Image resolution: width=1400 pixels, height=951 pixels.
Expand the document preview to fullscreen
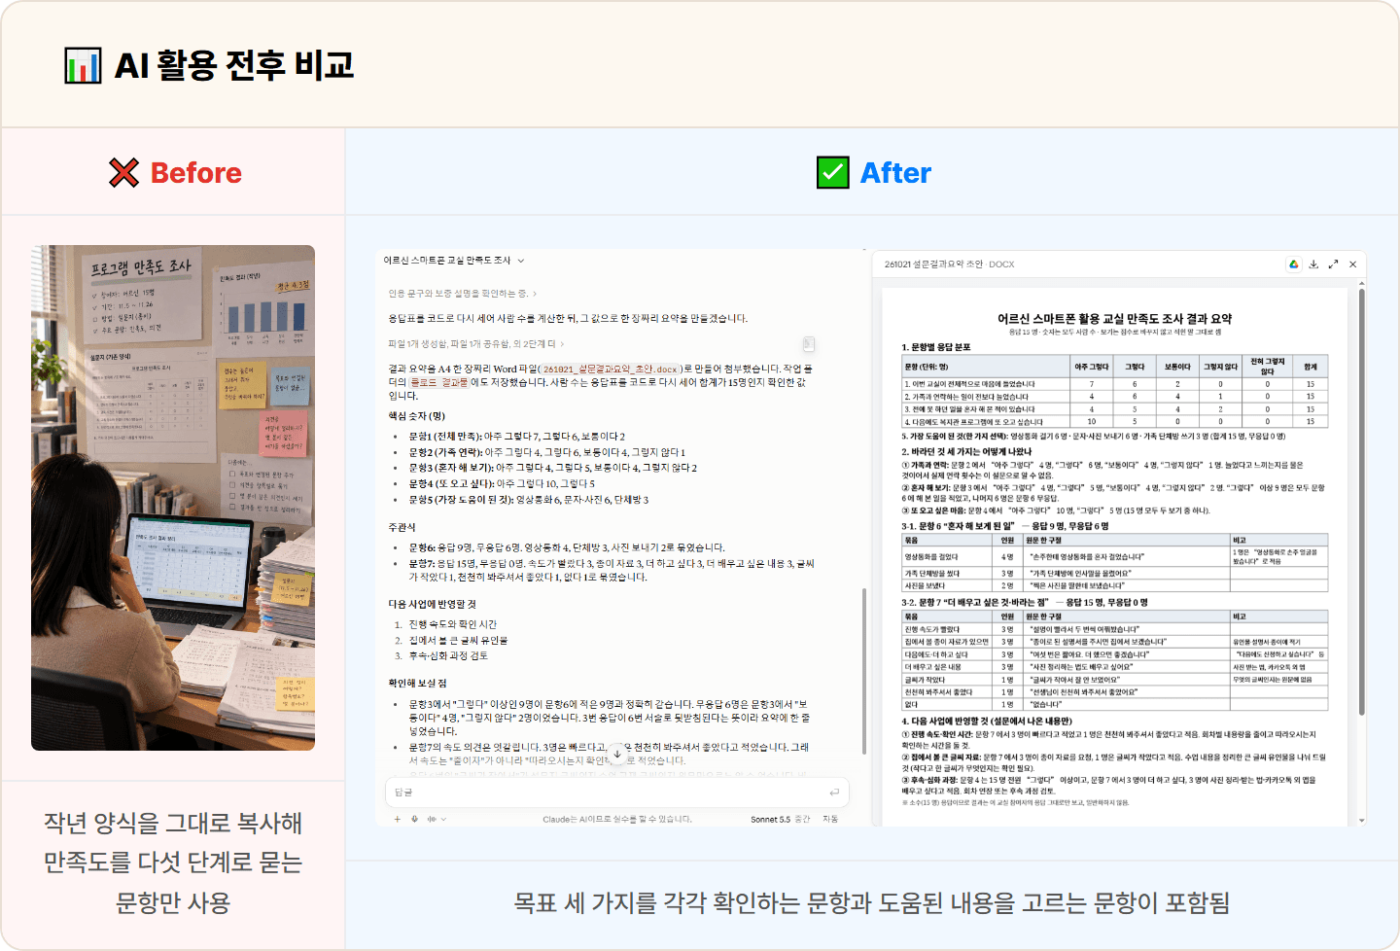(1333, 264)
